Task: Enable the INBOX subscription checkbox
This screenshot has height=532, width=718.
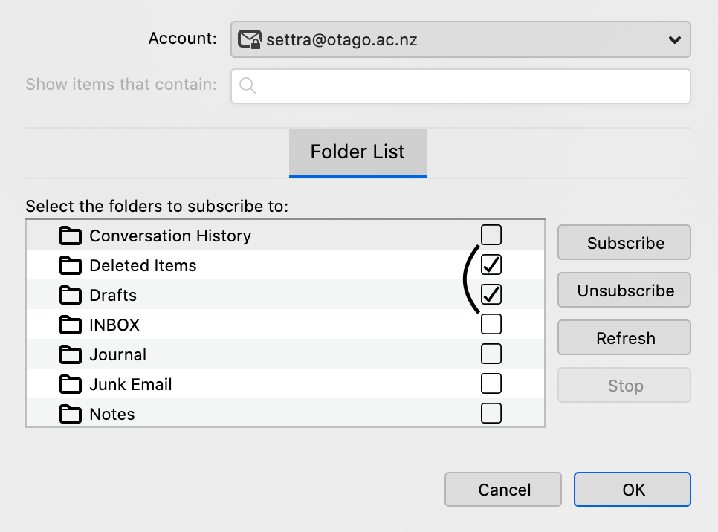Action: click(491, 324)
